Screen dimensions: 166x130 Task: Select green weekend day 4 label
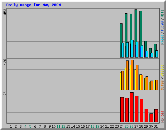click(x=25, y=126)
